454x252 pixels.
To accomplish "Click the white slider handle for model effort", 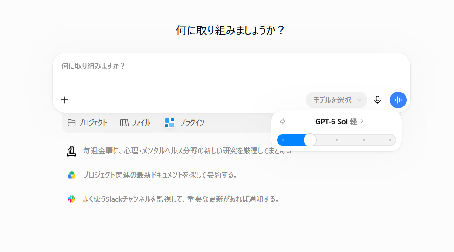I will 310,140.
